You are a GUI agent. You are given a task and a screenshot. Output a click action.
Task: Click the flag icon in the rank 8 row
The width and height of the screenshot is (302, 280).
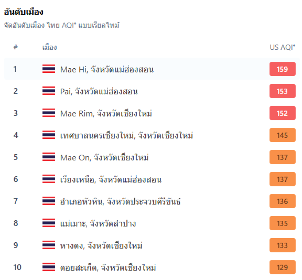pyautogui.click(x=49, y=223)
